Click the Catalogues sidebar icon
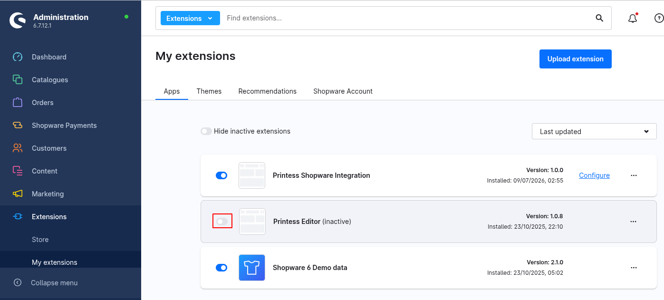The image size is (664, 300). point(18,80)
